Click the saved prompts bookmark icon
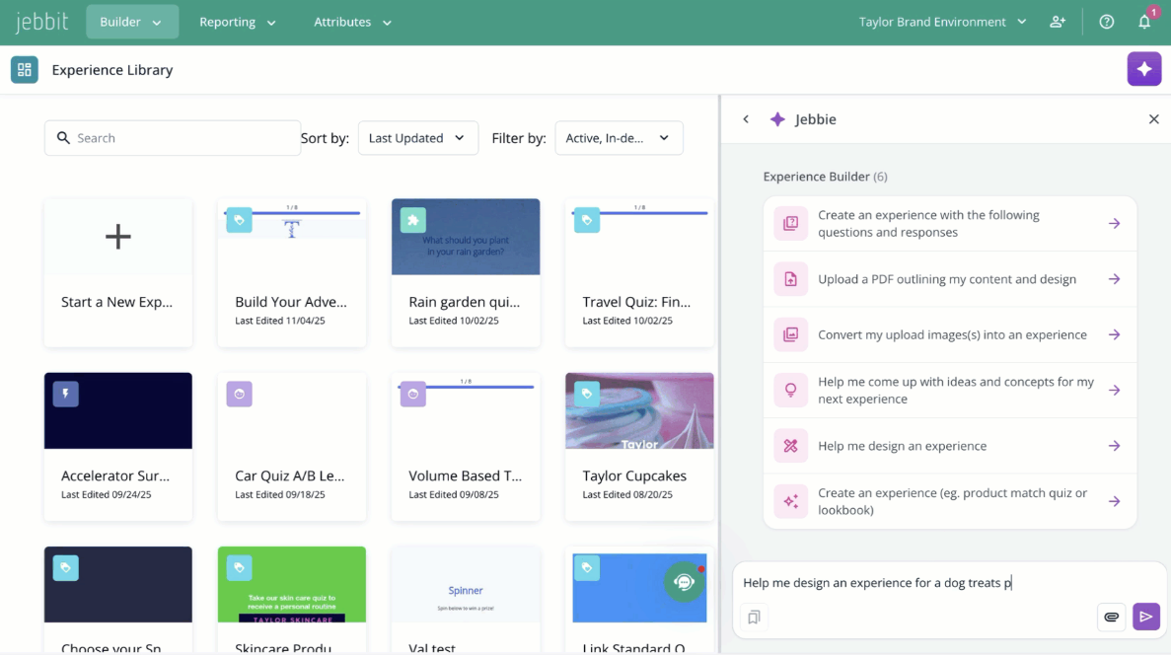This screenshot has height=657, width=1171. click(x=755, y=617)
